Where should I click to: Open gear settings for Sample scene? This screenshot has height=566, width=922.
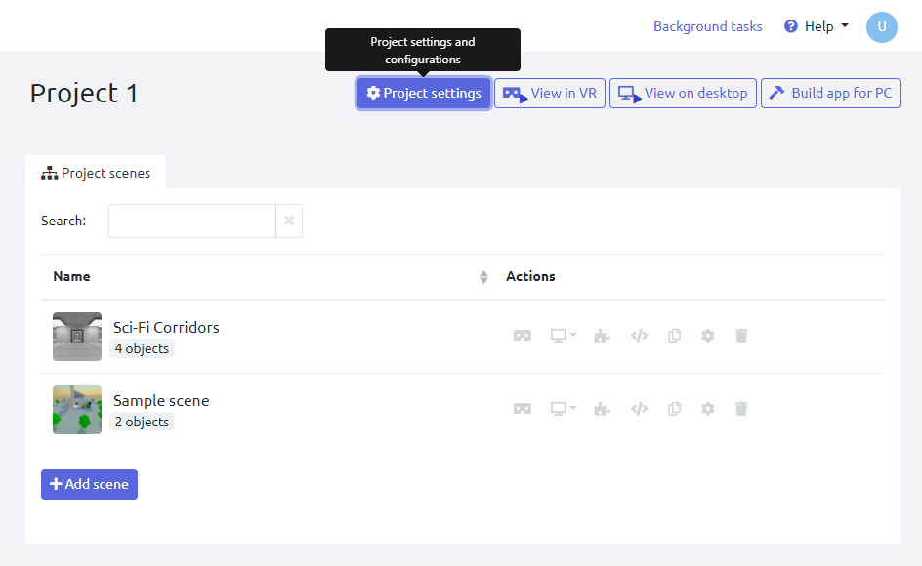click(708, 409)
